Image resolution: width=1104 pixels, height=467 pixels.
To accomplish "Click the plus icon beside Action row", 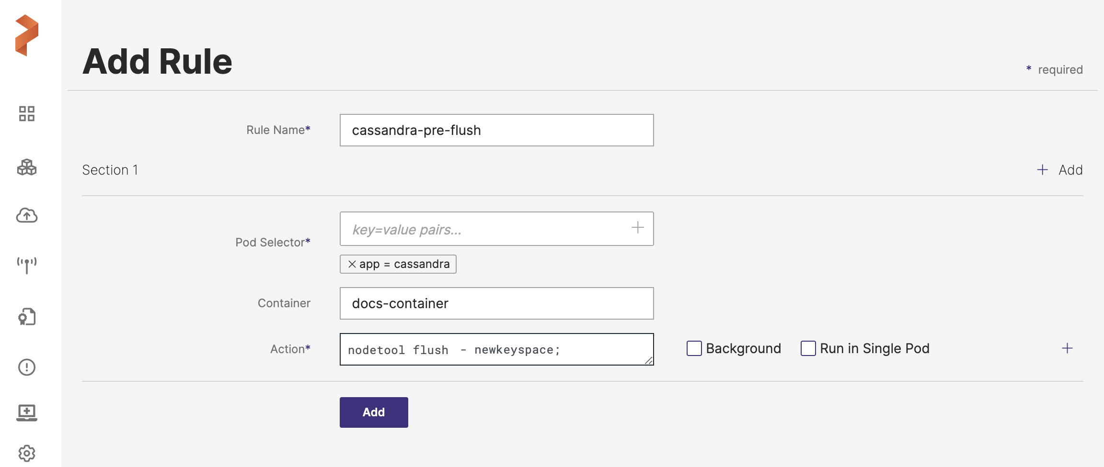I will (x=1067, y=348).
